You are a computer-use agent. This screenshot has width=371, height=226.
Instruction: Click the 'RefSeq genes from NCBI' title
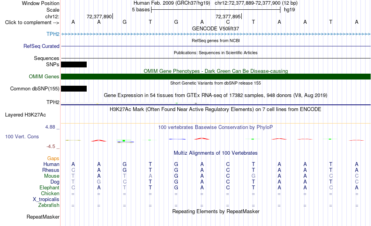(x=216, y=41)
